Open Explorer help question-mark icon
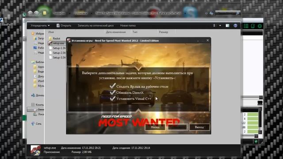Viewport: 283px width, 159px height. (235, 26)
